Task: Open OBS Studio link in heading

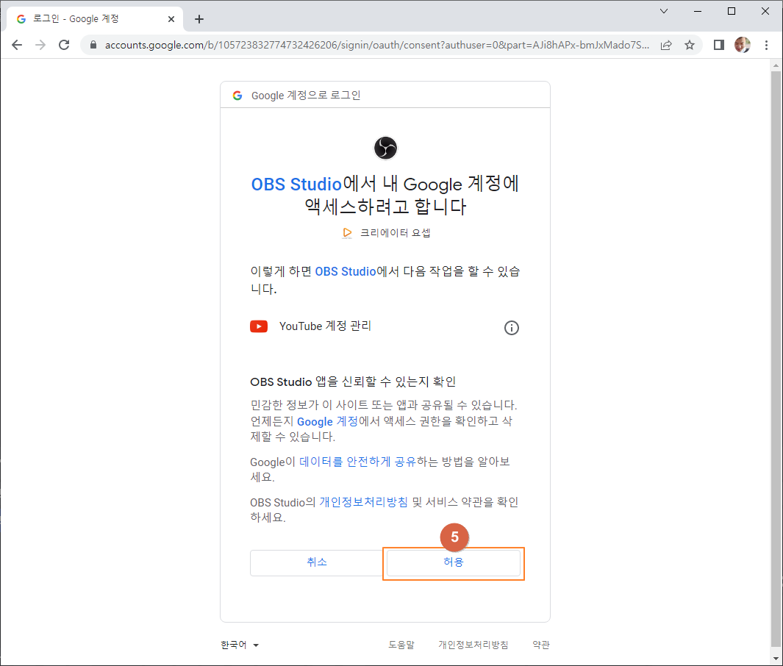Action: [x=296, y=185]
